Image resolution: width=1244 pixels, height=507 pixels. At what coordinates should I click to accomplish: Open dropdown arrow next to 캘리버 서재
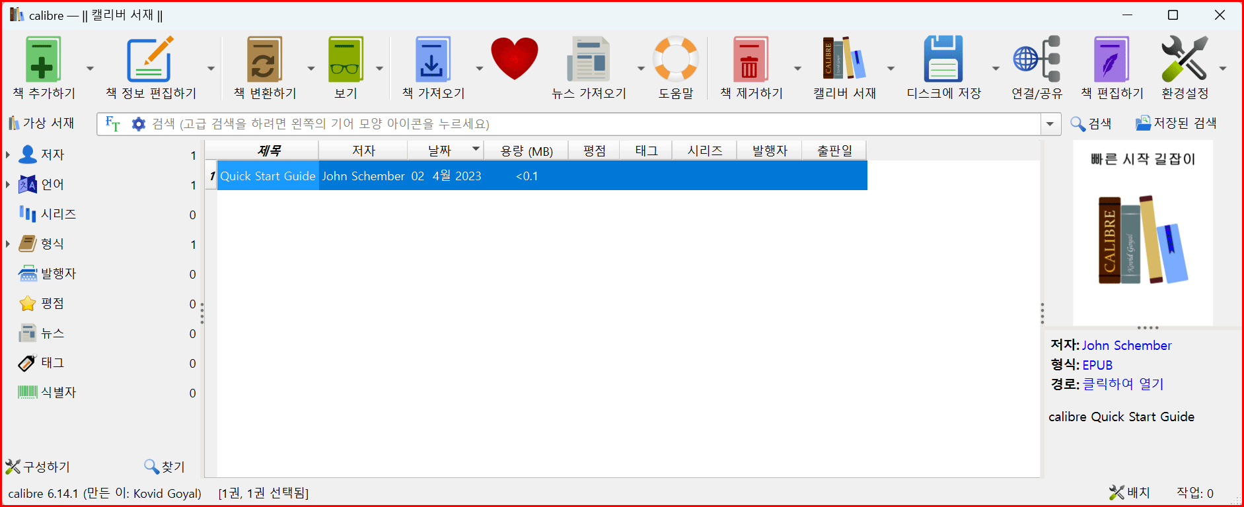(891, 68)
